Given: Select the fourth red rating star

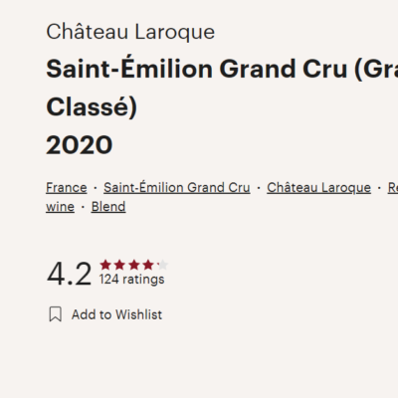Looking at the screenshot, I should [148, 265].
